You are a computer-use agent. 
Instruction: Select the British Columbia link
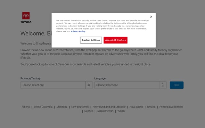43,107
